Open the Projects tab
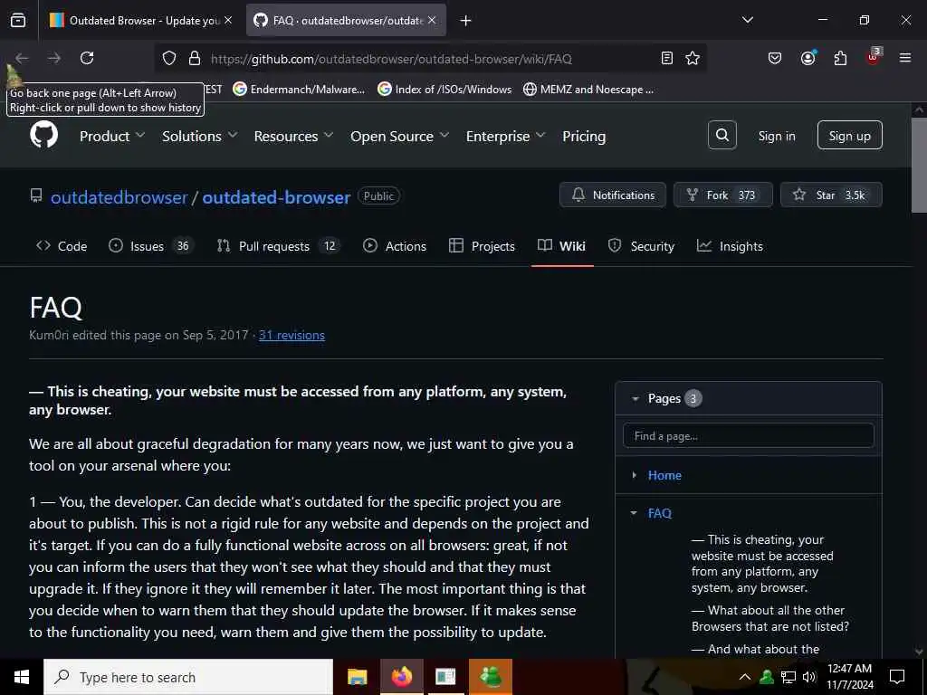The image size is (927, 695). [482, 246]
